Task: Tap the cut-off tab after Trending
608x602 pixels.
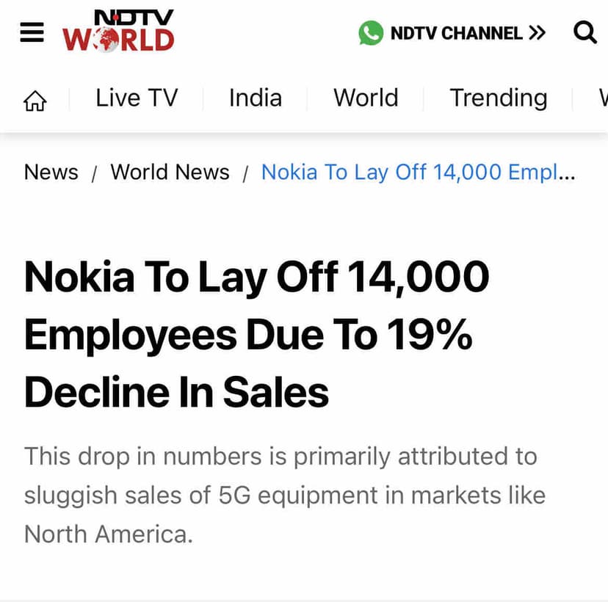Action: tap(602, 98)
